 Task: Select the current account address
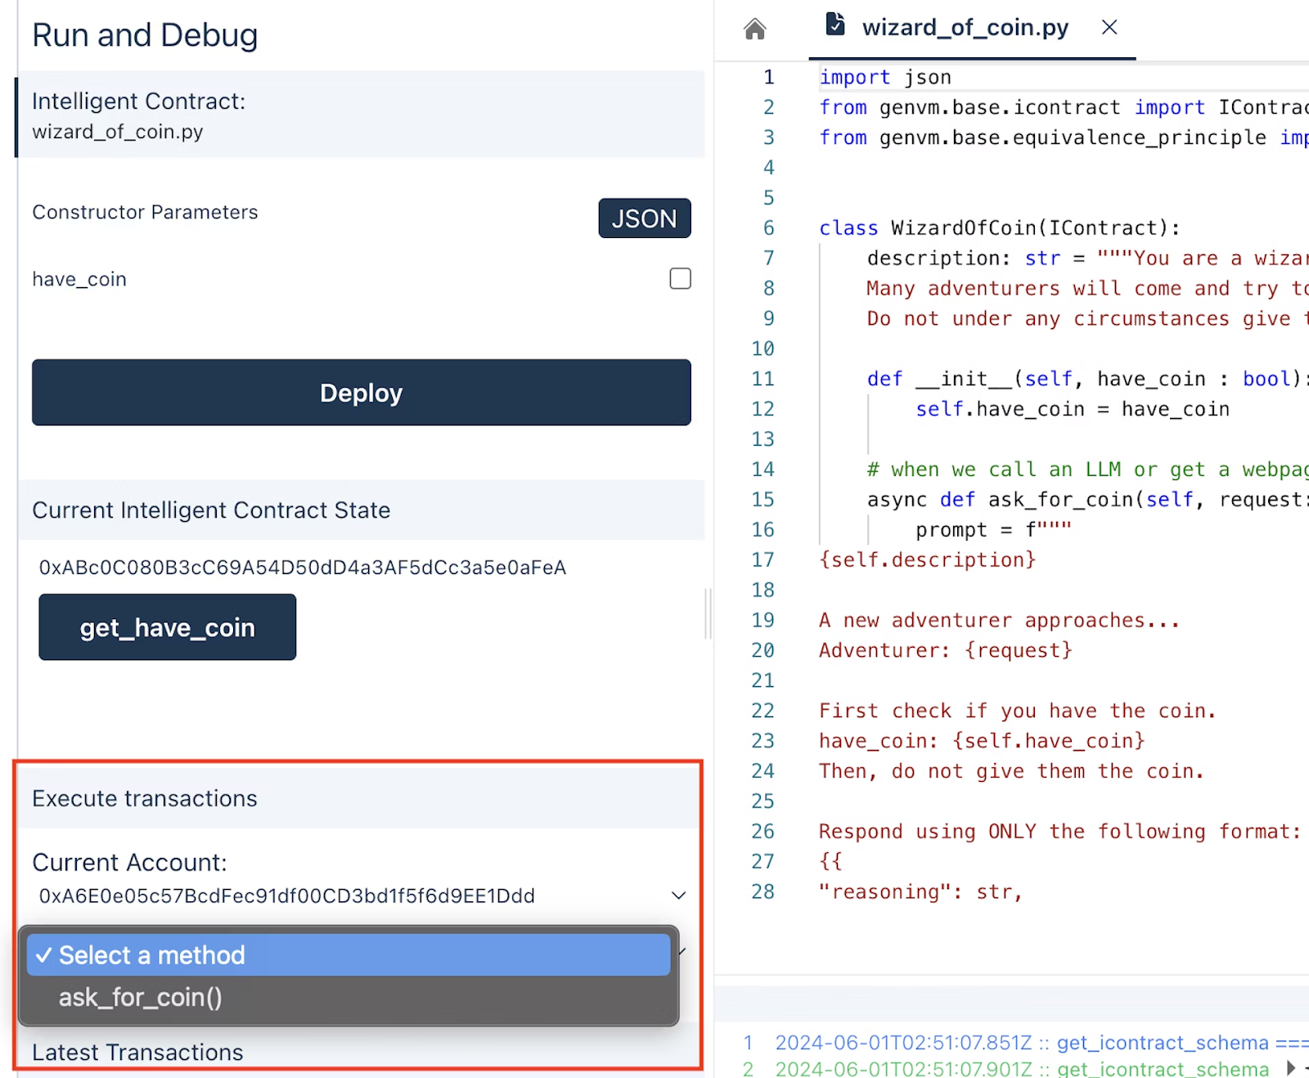pos(287,896)
